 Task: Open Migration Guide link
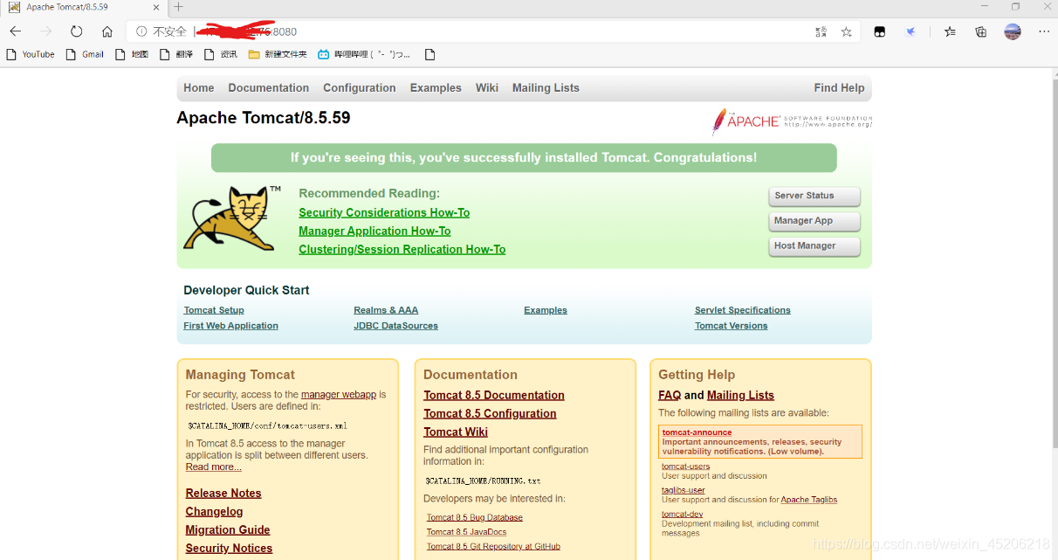point(228,530)
